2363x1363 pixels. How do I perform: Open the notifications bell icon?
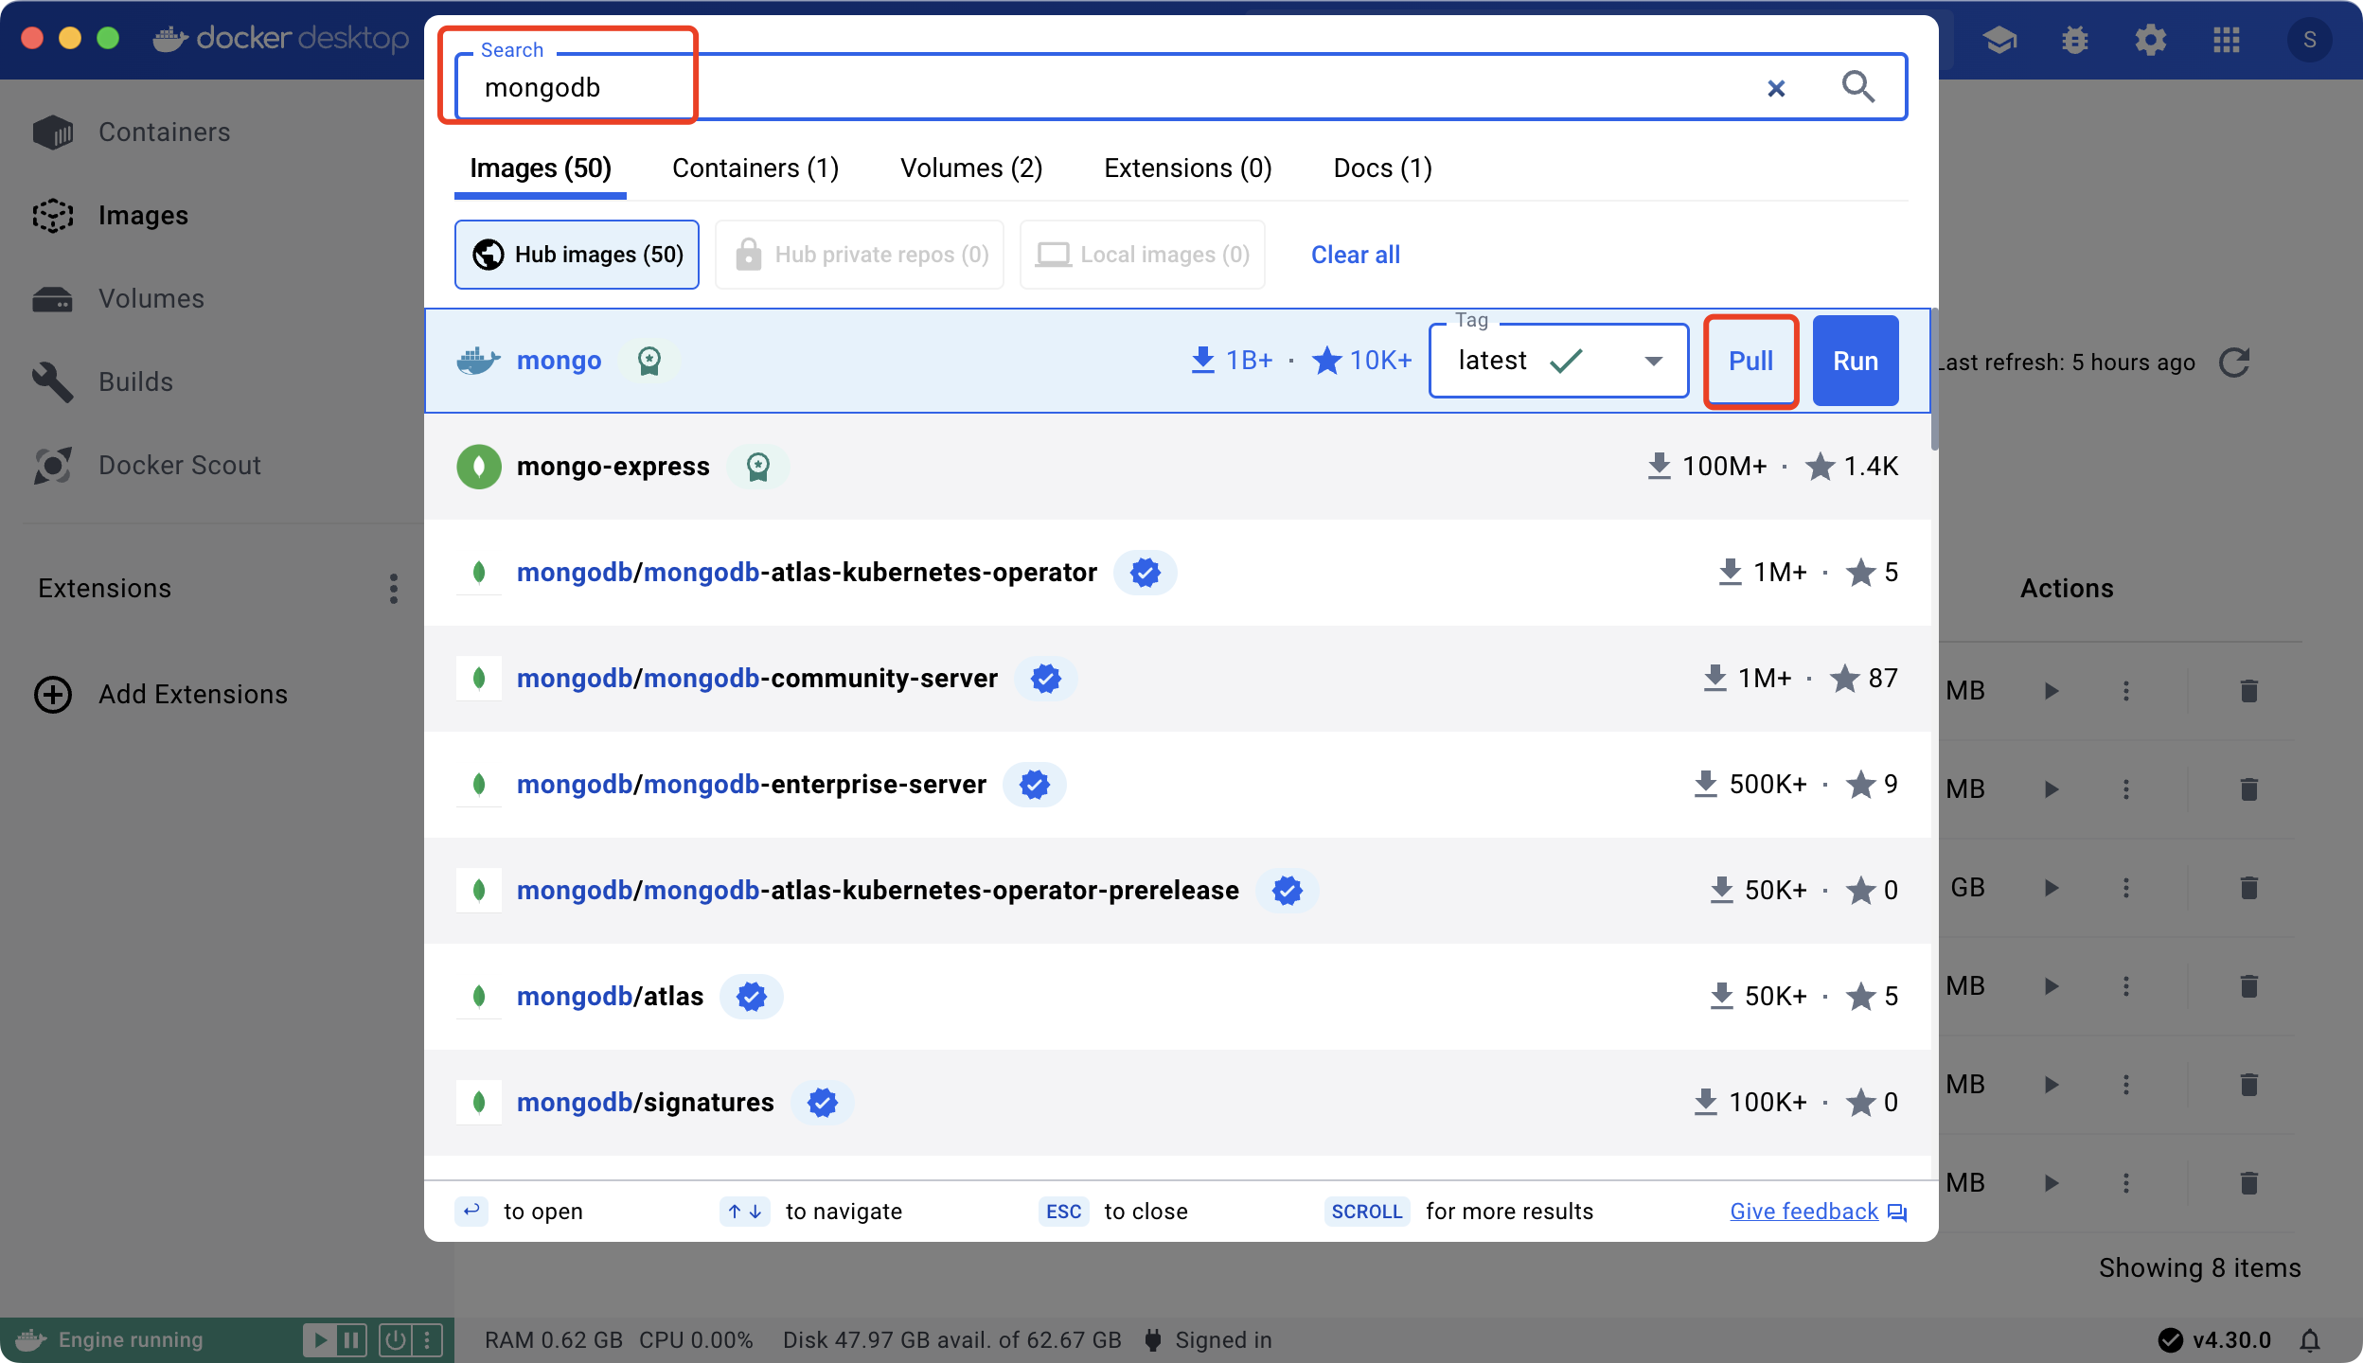pos(2310,1340)
